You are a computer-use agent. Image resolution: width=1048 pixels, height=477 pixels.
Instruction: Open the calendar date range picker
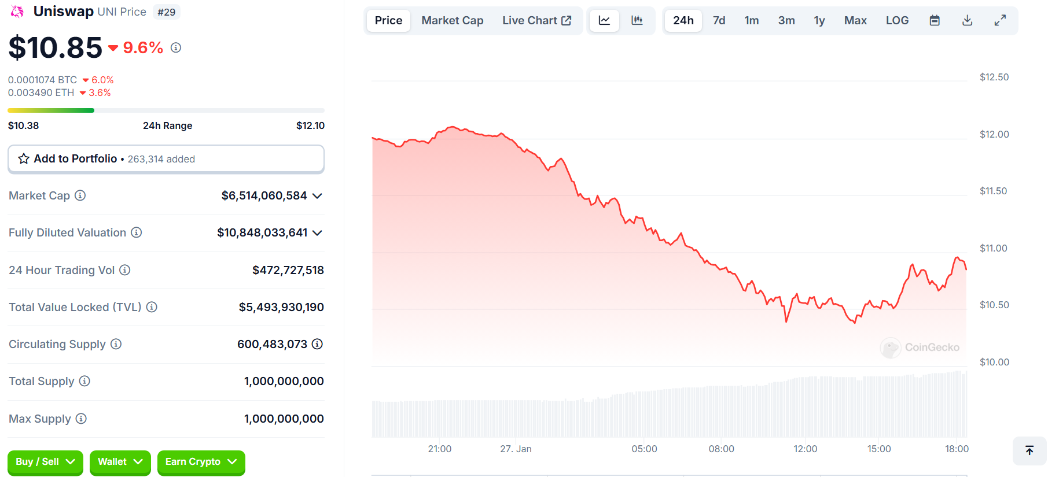(x=935, y=21)
